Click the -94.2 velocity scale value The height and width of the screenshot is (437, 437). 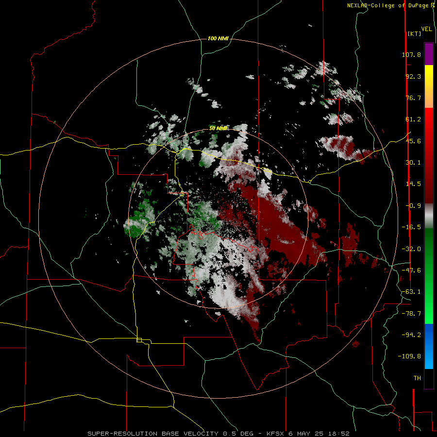coord(411,335)
